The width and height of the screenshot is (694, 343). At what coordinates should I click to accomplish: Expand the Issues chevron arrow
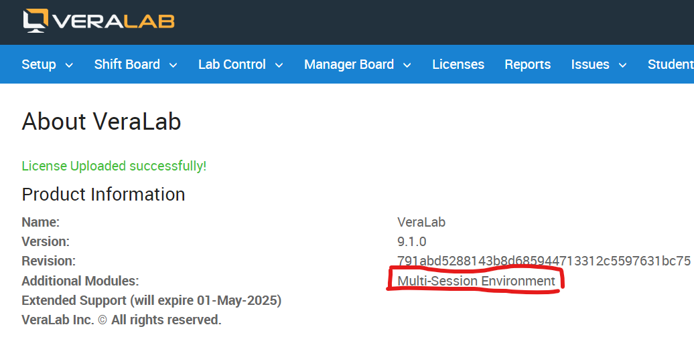622,66
